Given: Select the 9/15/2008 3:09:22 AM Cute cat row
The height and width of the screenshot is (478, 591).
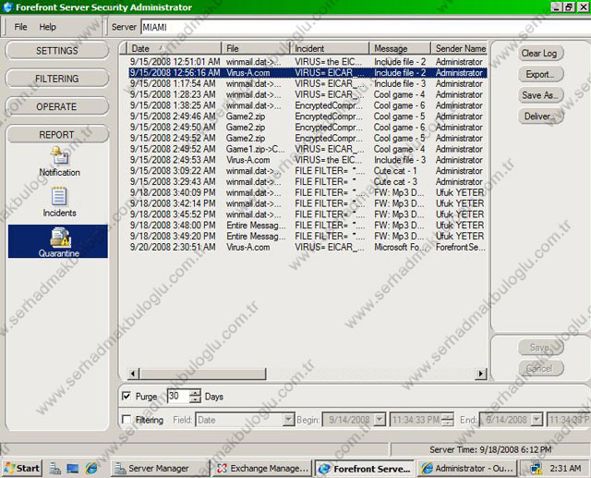Looking at the screenshot, I should [308, 171].
